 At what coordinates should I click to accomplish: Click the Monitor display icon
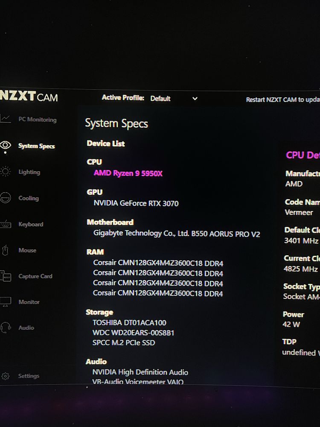[x=5, y=302]
